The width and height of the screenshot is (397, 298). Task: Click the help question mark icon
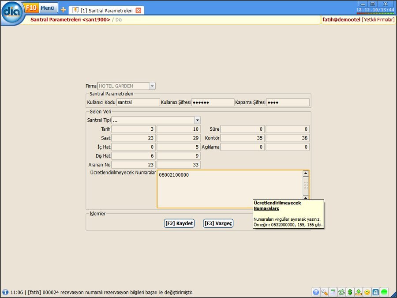click(316, 292)
